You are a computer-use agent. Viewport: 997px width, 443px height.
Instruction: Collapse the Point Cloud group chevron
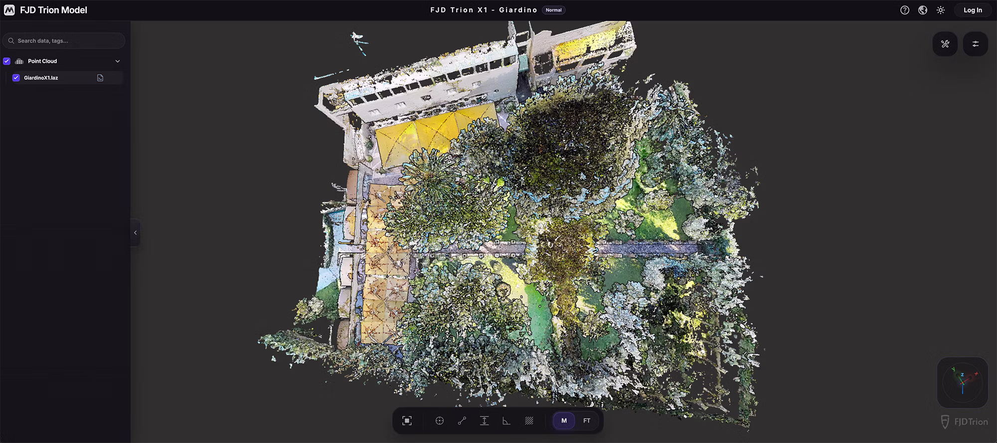[118, 61]
